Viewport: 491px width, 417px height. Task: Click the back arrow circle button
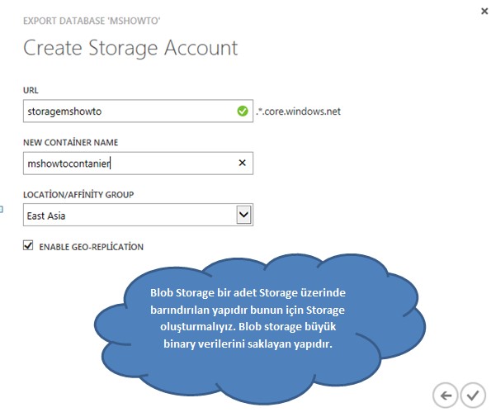tap(445, 396)
